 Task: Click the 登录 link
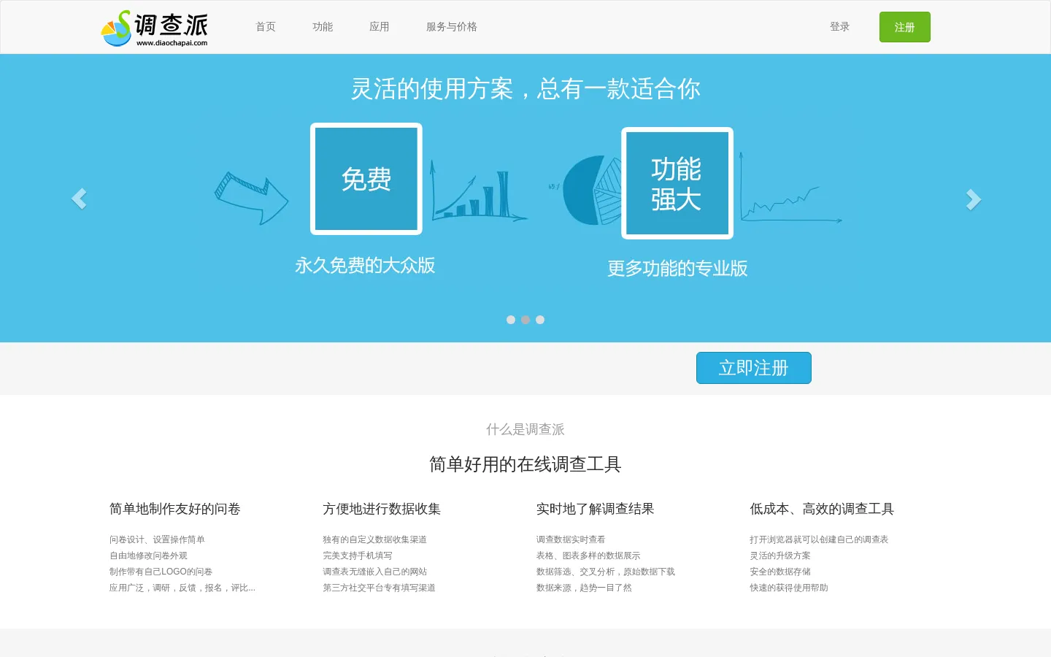(x=839, y=27)
